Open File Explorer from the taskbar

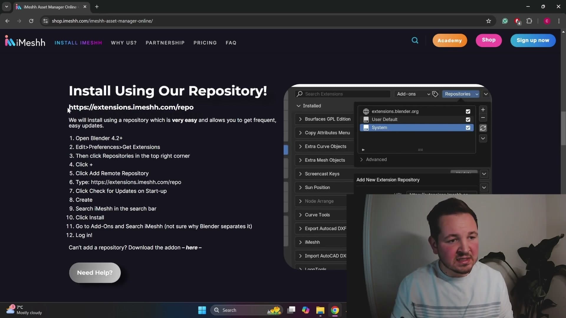pos(320,310)
